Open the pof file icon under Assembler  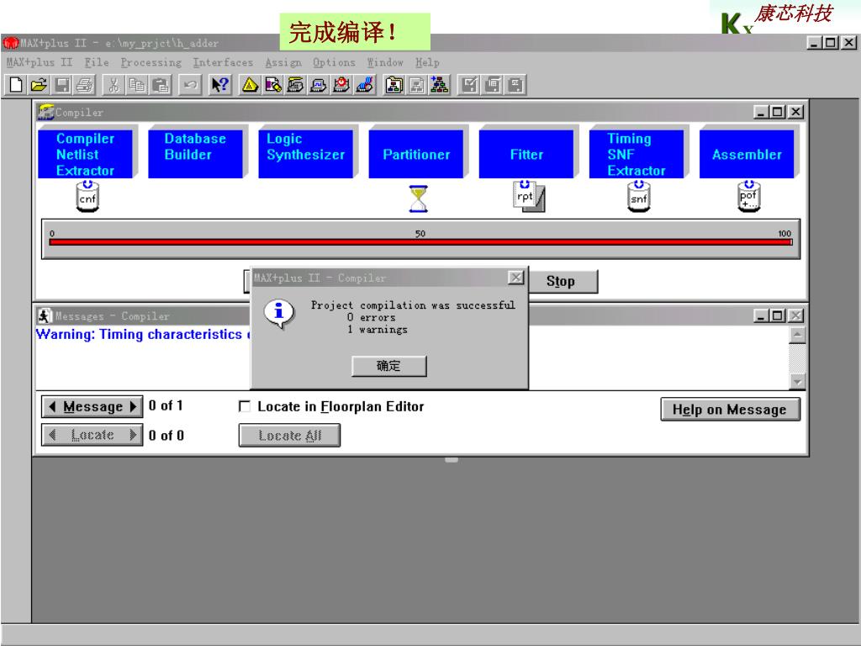click(749, 197)
